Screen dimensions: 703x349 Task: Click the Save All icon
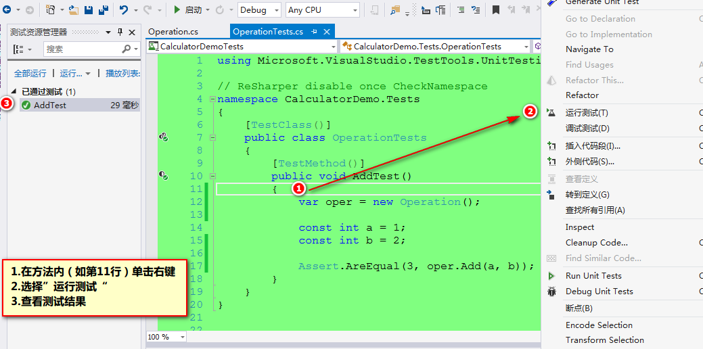pos(104,9)
